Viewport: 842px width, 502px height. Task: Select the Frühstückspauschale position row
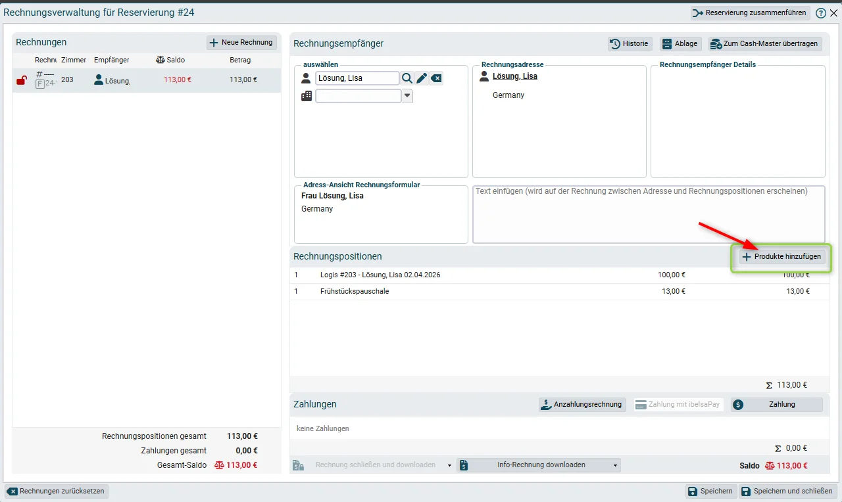(560, 291)
